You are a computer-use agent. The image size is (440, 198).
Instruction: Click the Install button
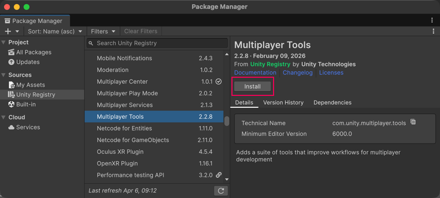point(253,87)
